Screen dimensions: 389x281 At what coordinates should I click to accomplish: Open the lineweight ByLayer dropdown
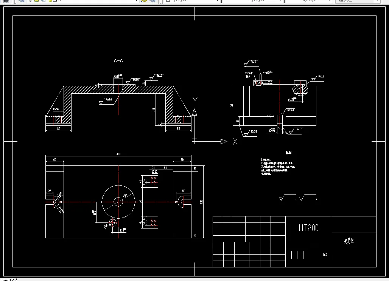[310, 1]
